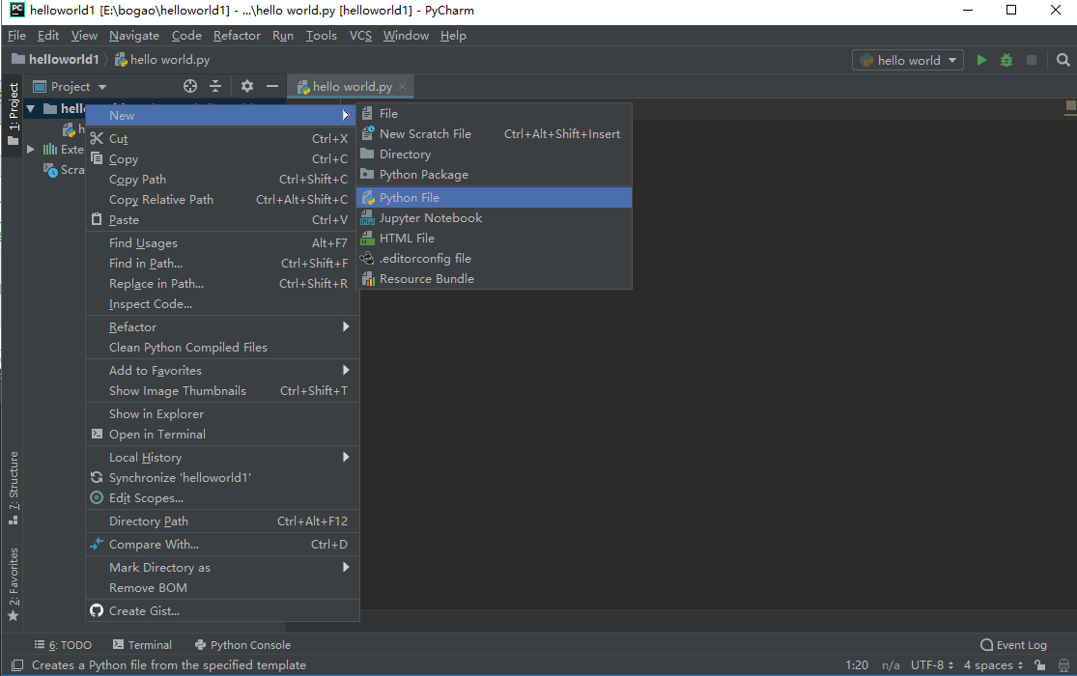Choose Clean Python Compiled Files
1077x676 pixels.
(222, 348)
